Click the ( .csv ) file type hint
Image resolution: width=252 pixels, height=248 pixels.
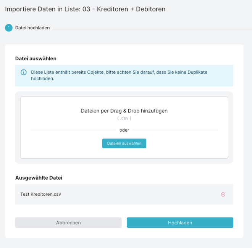pos(124,118)
